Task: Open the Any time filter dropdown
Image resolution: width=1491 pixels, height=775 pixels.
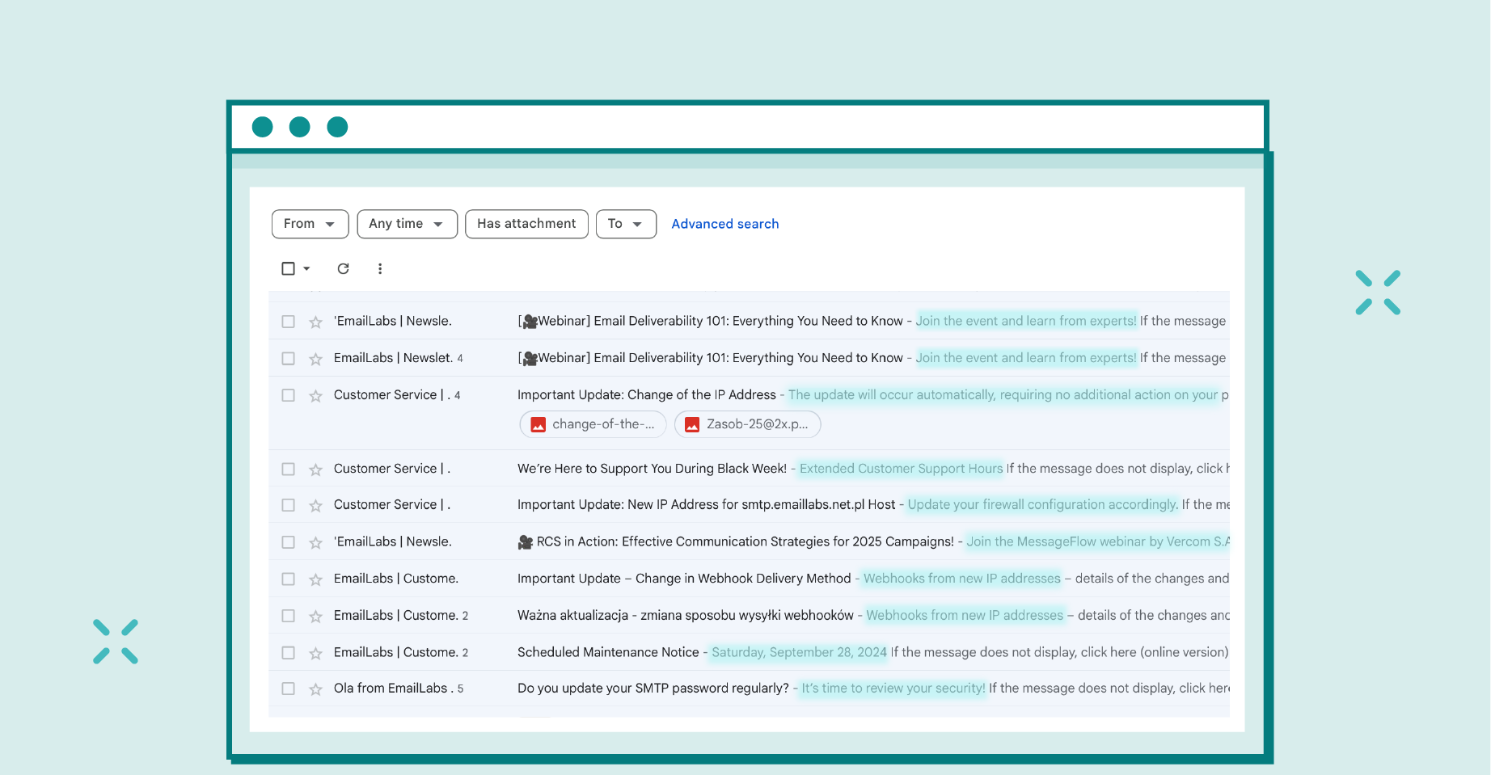Action: click(407, 224)
